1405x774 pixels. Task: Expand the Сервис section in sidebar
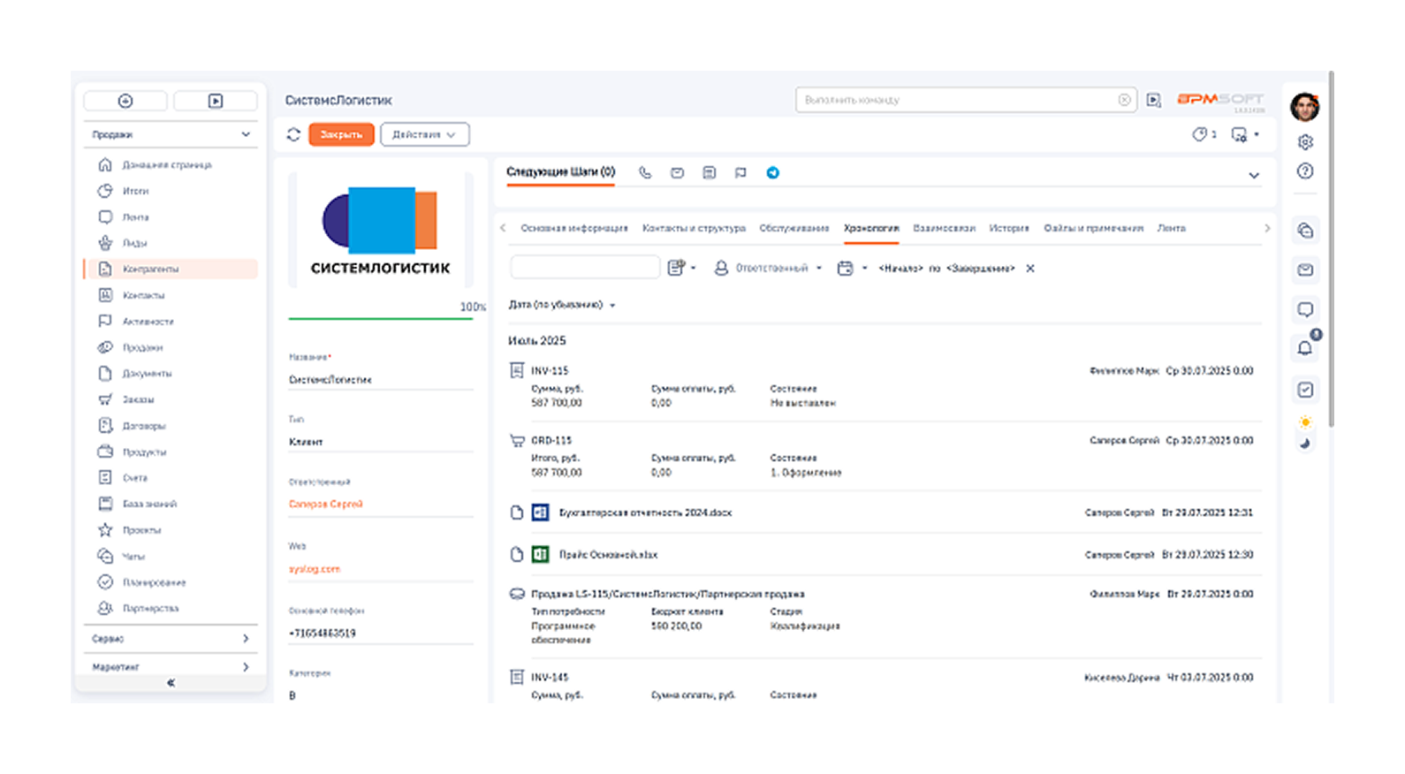pos(170,638)
